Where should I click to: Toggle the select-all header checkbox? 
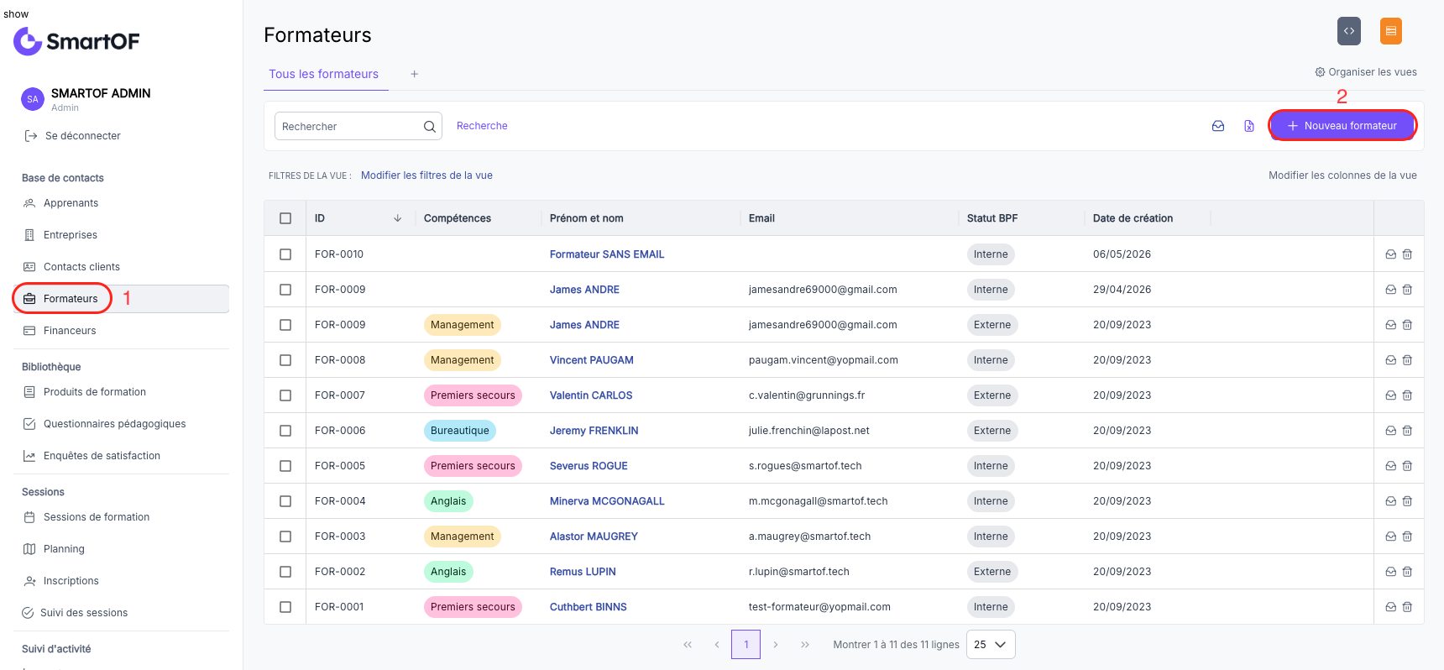coord(285,218)
